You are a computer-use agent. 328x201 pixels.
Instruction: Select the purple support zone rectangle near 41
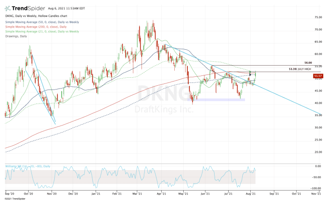tap(216, 99)
